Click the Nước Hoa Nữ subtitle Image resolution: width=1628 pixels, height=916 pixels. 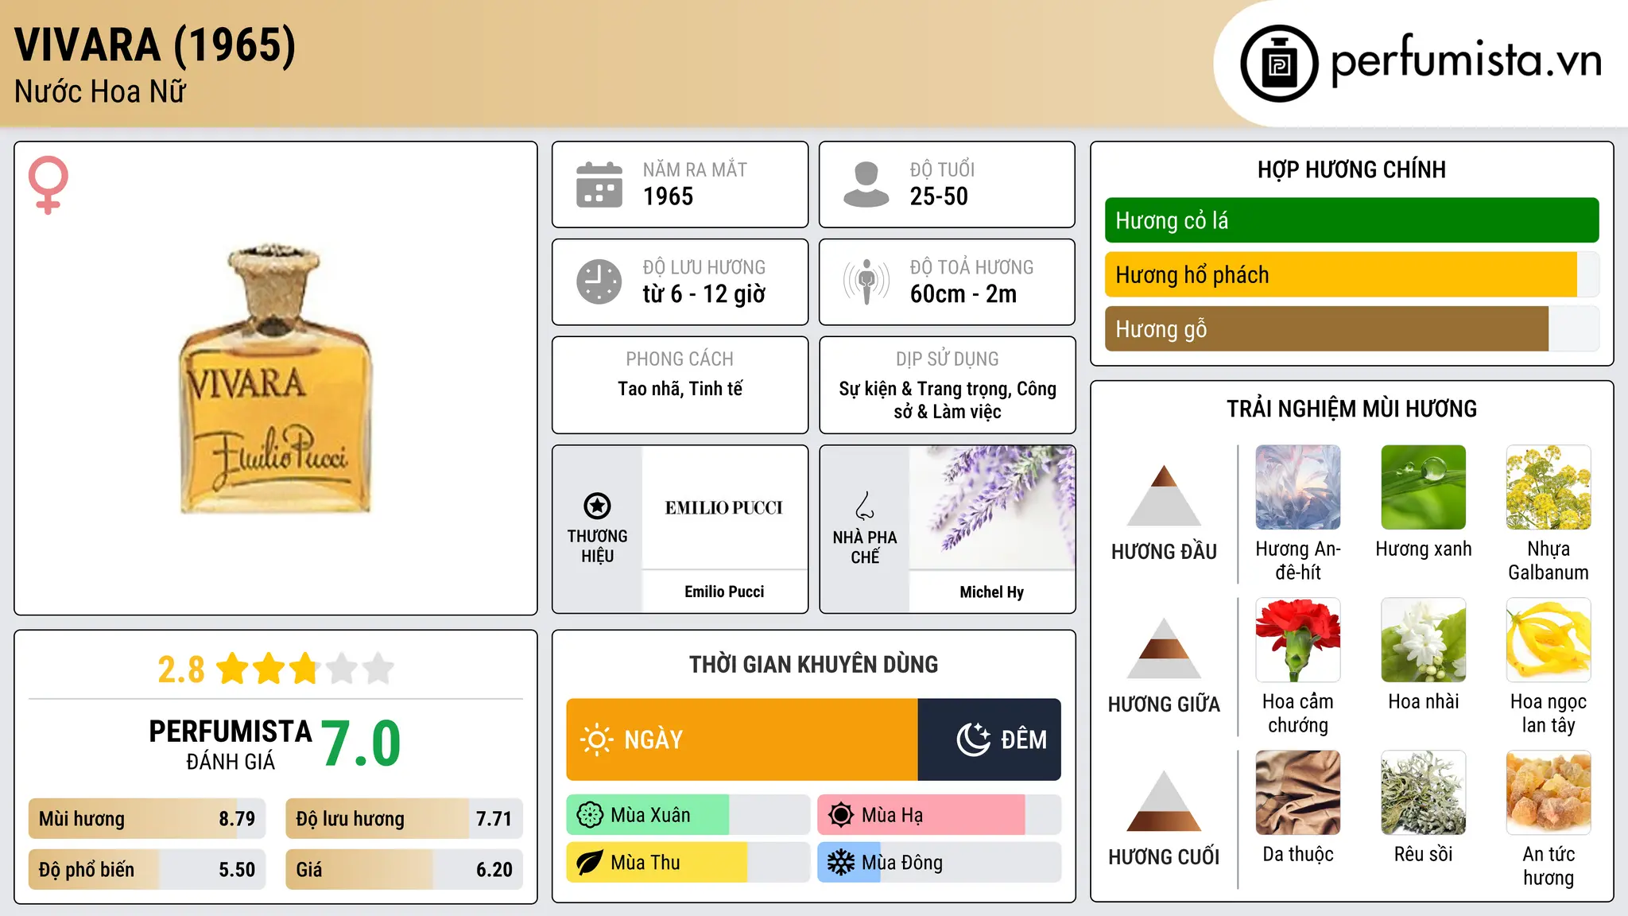point(100,91)
